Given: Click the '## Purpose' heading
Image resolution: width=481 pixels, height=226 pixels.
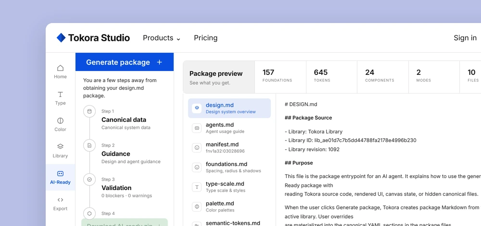Looking at the screenshot, I should point(299,163).
